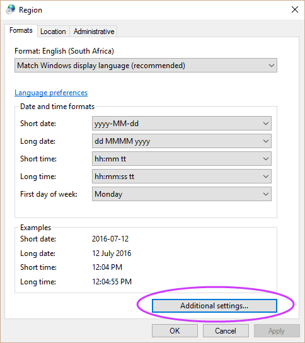Expand the Long time hh:mm:ss tt dropdown
Viewport: 305px width, 343px height.
tap(181, 177)
